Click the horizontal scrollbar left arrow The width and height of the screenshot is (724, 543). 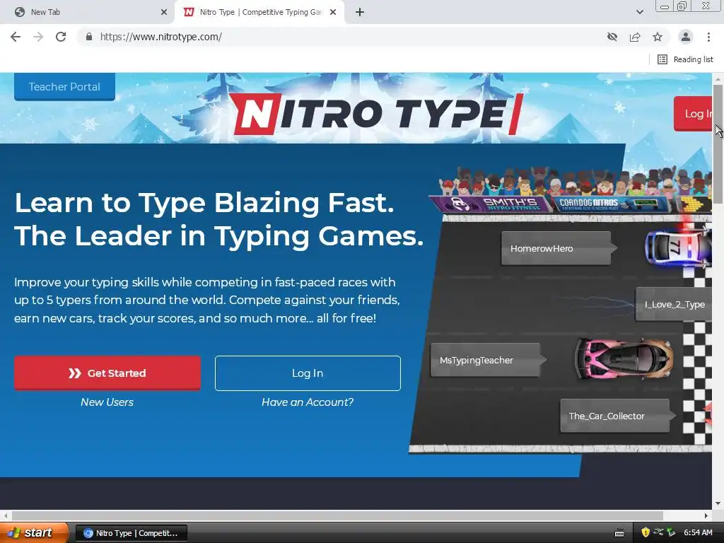[6, 515]
